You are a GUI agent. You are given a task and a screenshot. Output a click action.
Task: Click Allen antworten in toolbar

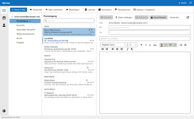tap(54, 10)
